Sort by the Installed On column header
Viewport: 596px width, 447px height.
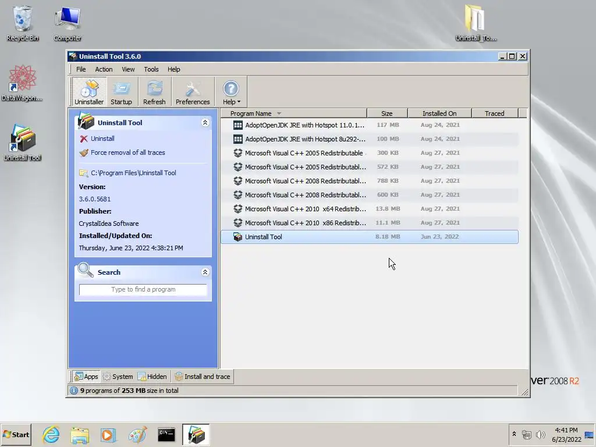pyautogui.click(x=439, y=113)
